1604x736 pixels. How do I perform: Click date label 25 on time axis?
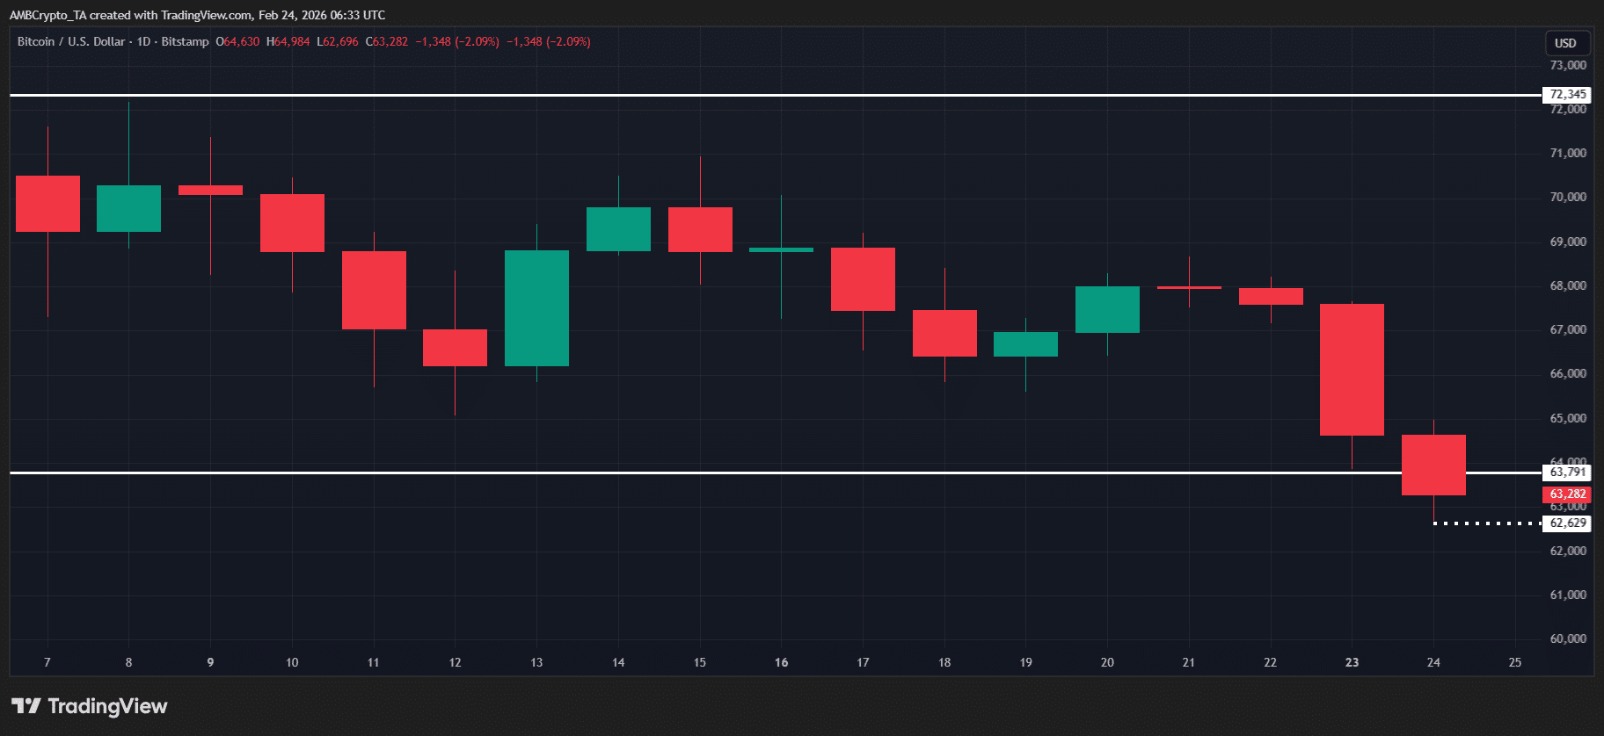coord(1514,662)
